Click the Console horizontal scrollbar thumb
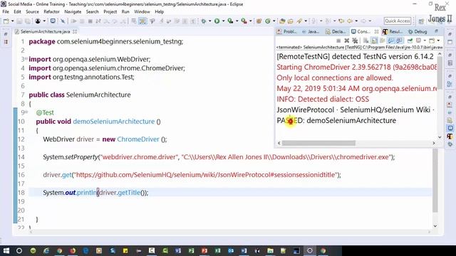456x256 pixels. click(x=318, y=143)
